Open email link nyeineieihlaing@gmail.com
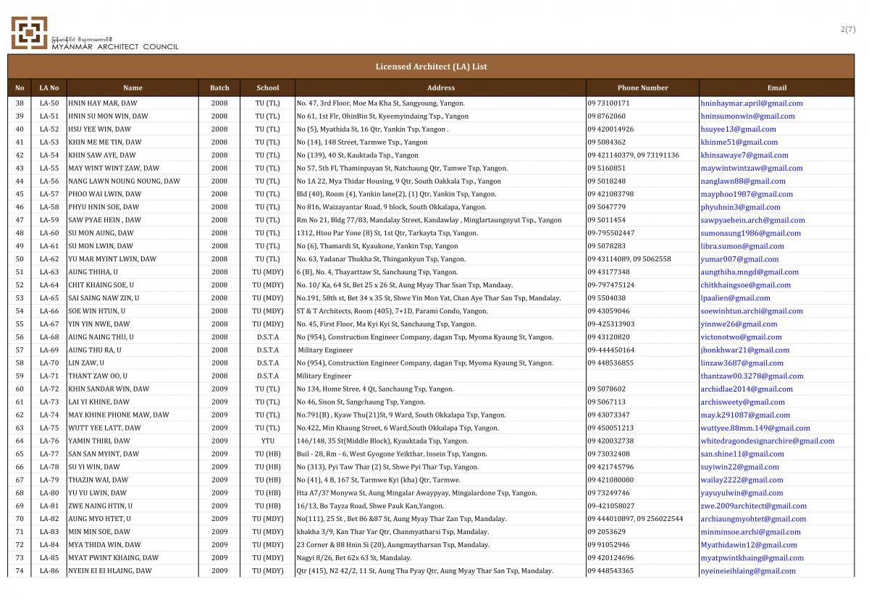The height and width of the screenshot is (600, 869). tap(748, 571)
